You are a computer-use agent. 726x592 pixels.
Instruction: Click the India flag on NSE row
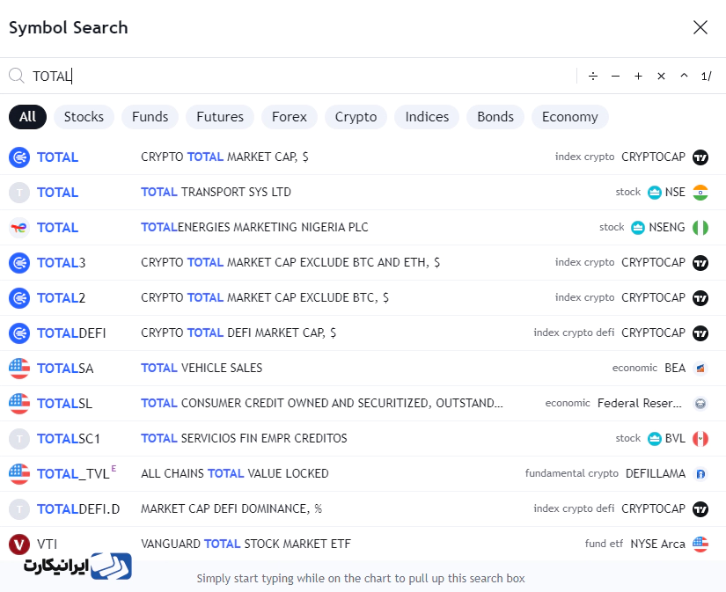click(x=700, y=193)
